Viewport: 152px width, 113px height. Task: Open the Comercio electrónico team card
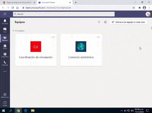click(x=81, y=50)
